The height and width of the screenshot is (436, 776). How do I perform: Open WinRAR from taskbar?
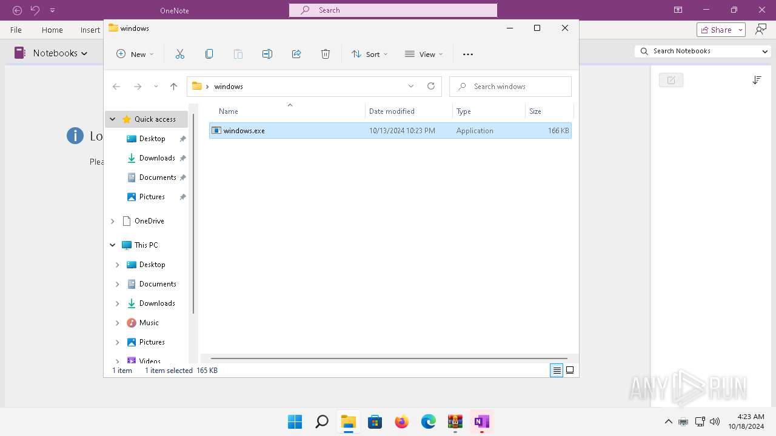[x=455, y=421]
